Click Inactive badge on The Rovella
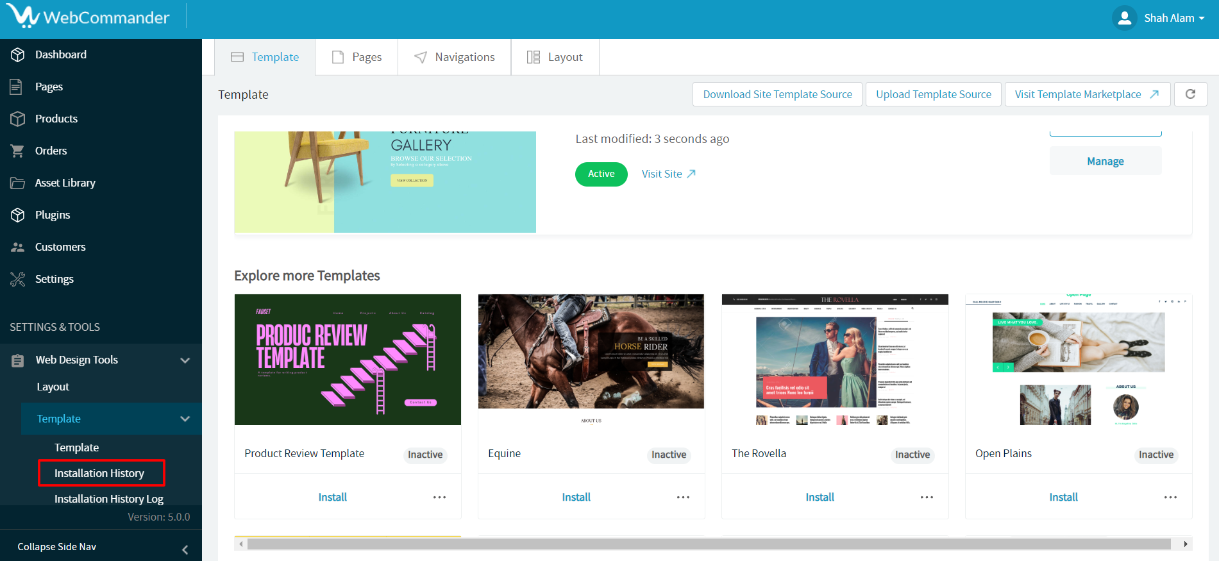This screenshot has height=561, width=1219. (x=912, y=455)
